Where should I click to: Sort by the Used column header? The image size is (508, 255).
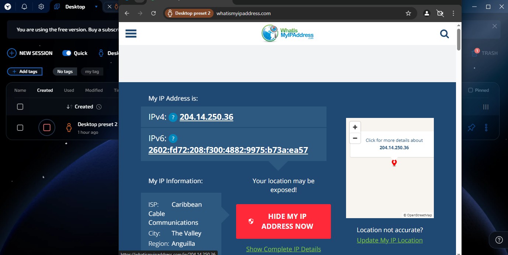[69, 90]
